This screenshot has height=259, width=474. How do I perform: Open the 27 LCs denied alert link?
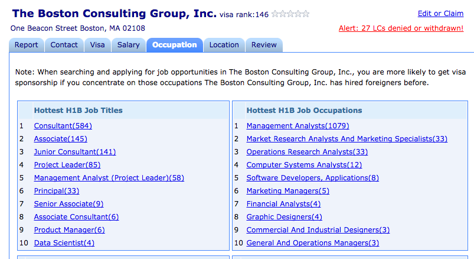[401, 28]
